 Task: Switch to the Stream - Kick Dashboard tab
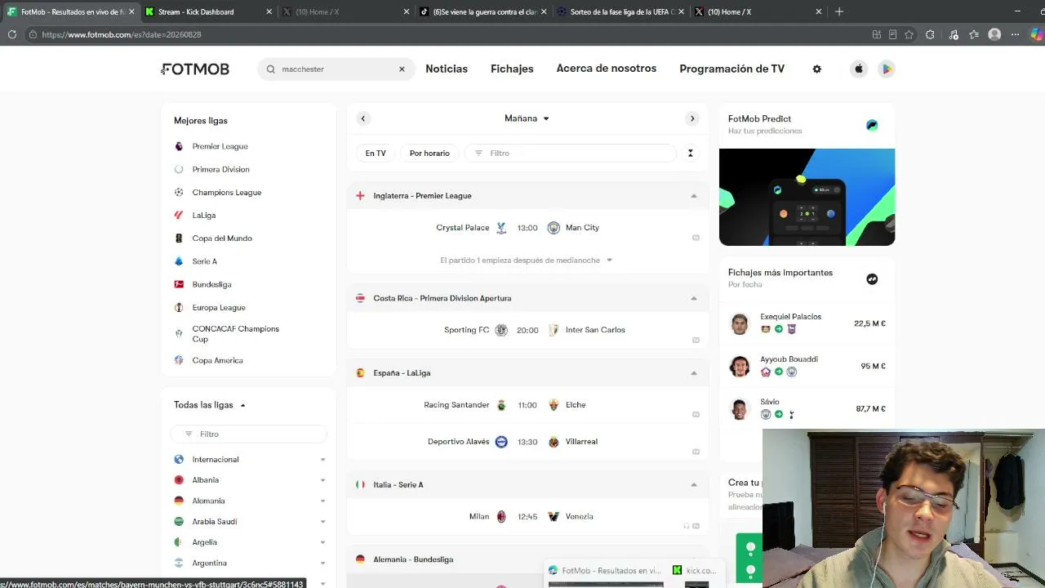(x=206, y=11)
